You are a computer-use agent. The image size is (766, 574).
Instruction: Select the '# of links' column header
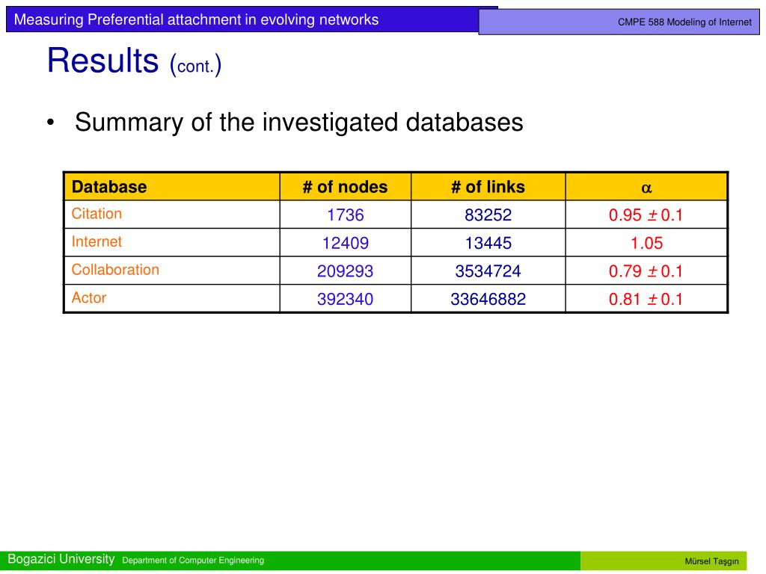[x=488, y=187]
